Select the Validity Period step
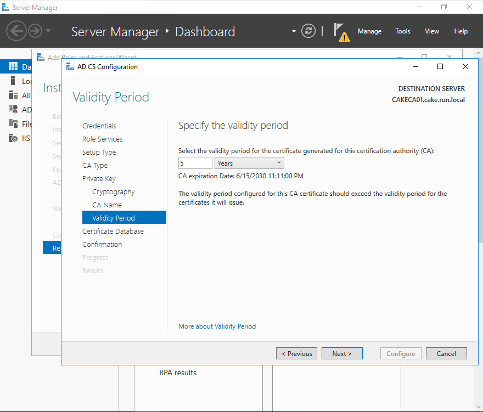 pos(124,218)
